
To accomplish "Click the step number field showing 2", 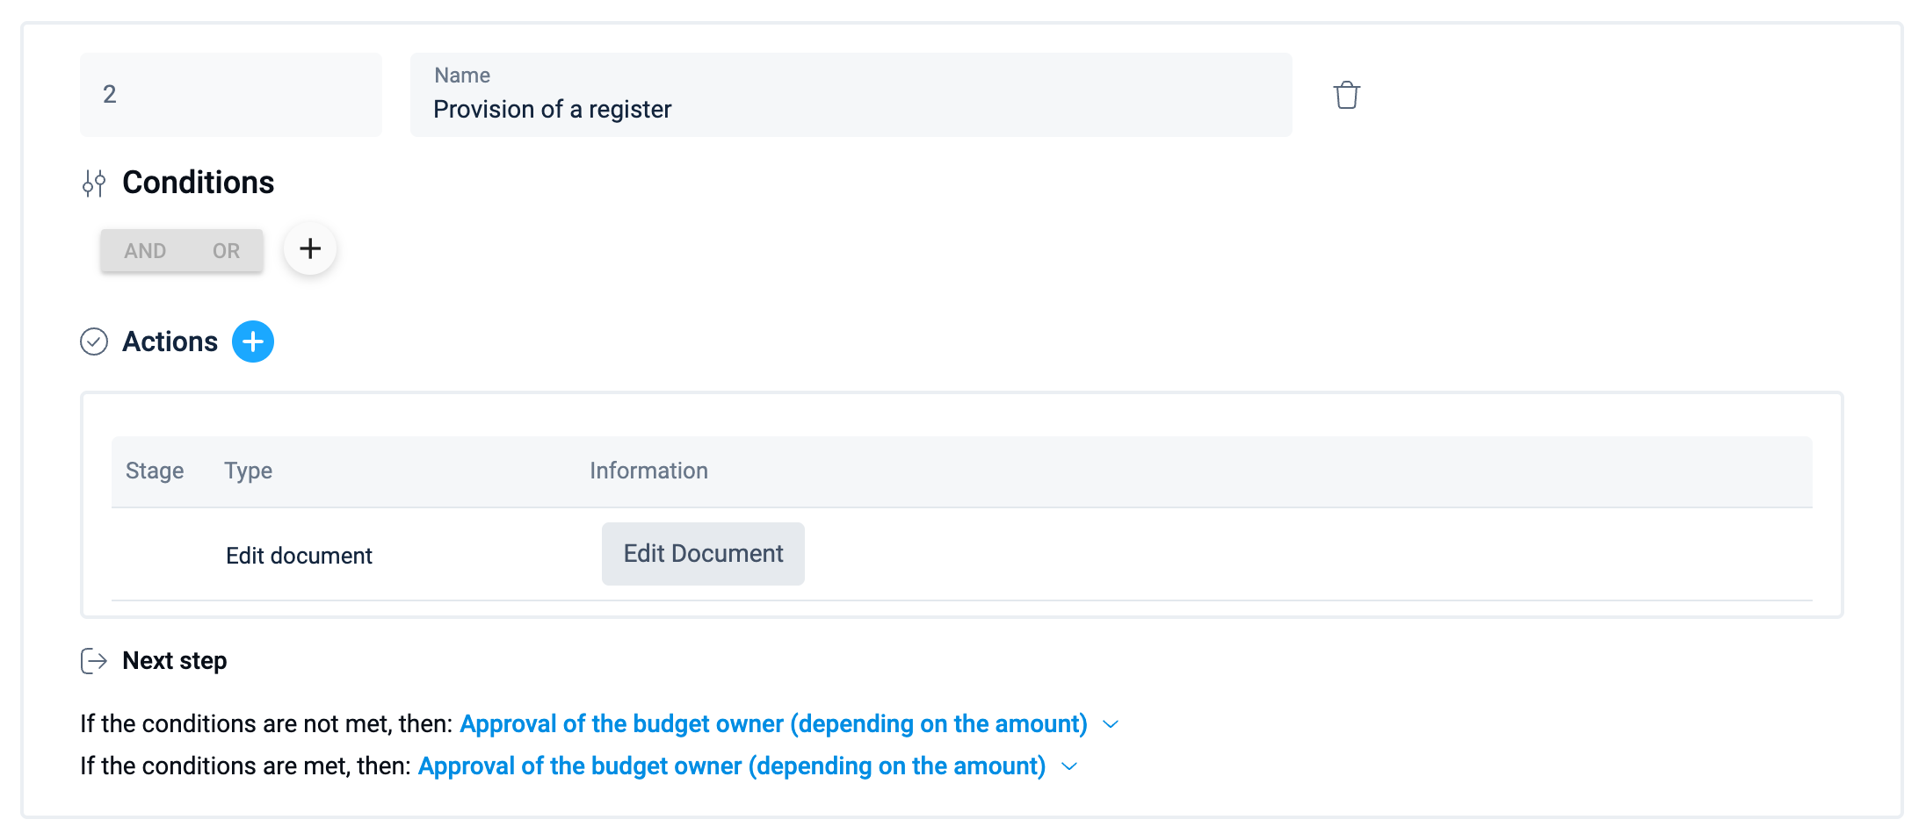I will tap(230, 95).
